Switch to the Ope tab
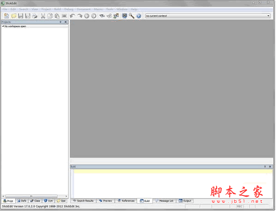The width and height of the screenshot is (276, 211). (61, 201)
